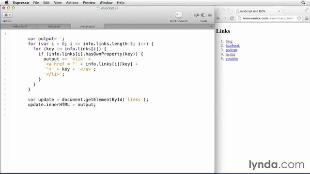The width and height of the screenshot is (310, 174).
Task: Select the JavaScript And JSON browser tab
Action: 258,11
